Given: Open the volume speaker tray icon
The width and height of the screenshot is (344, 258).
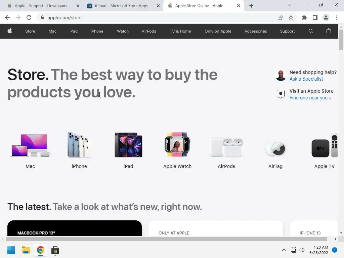Looking at the screenshot, I should click(x=302, y=250).
